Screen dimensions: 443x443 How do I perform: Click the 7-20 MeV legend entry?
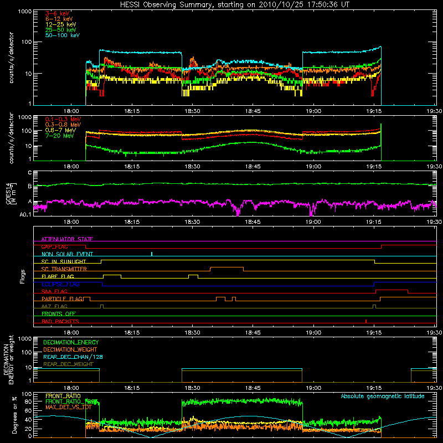[60, 136]
